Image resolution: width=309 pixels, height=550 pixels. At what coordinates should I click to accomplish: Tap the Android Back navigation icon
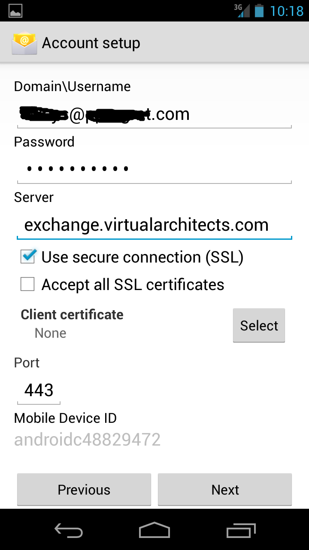click(69, 530)
